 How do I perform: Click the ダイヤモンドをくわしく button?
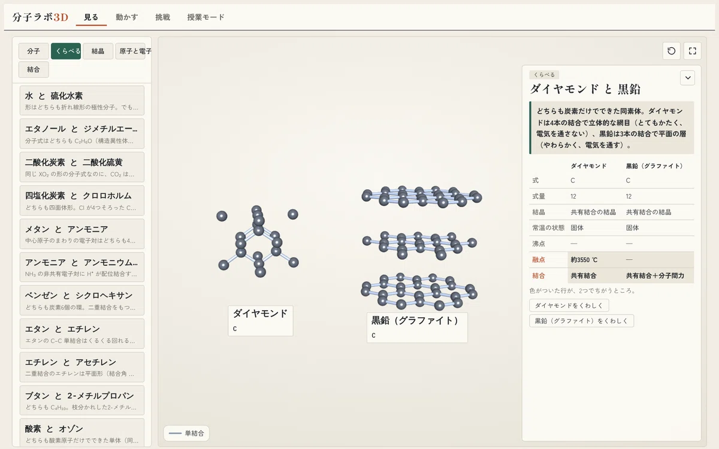click(x=569, y=305)
